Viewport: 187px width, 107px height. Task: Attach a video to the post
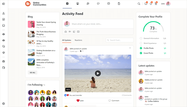tap(70, 32)
